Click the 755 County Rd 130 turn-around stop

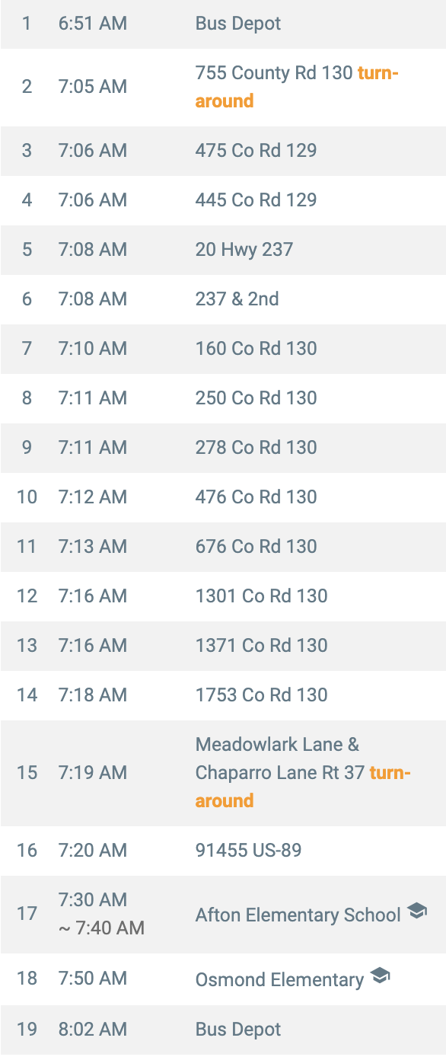click(x=223, y=87)
